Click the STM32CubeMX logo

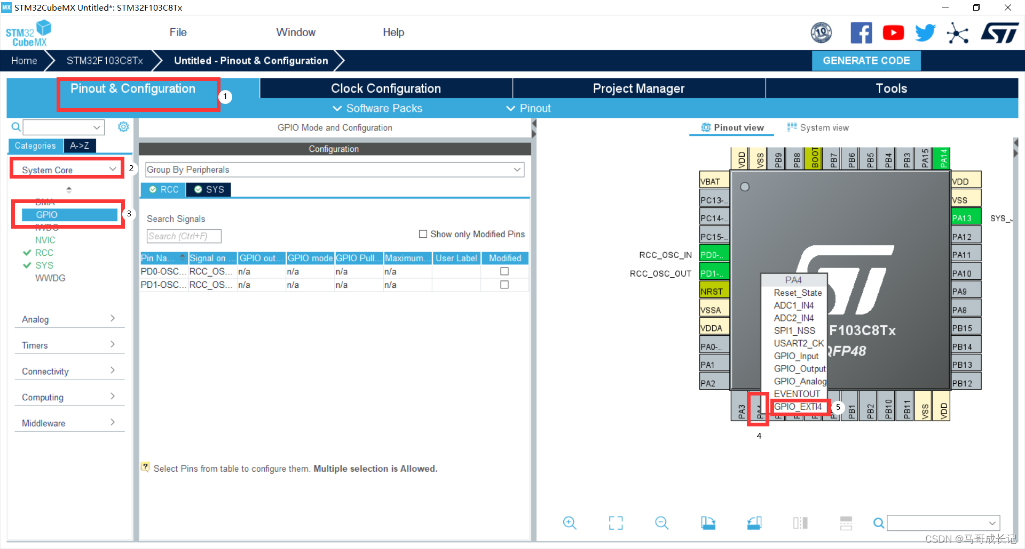pos(28,33)
